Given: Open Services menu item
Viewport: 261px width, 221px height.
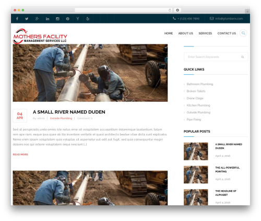Looking at the screenshot, I should (205, 33).
